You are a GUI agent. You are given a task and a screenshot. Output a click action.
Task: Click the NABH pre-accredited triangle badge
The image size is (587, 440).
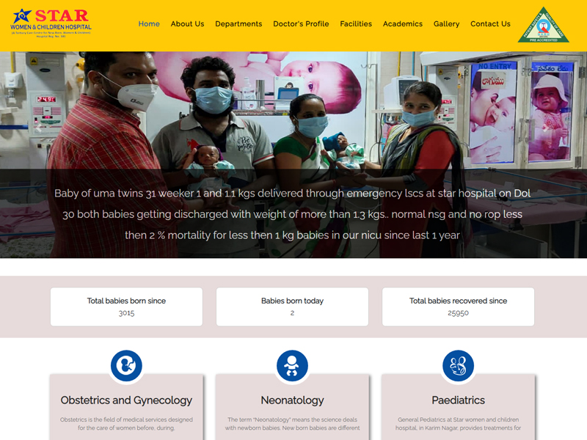(x=543, y=25)
